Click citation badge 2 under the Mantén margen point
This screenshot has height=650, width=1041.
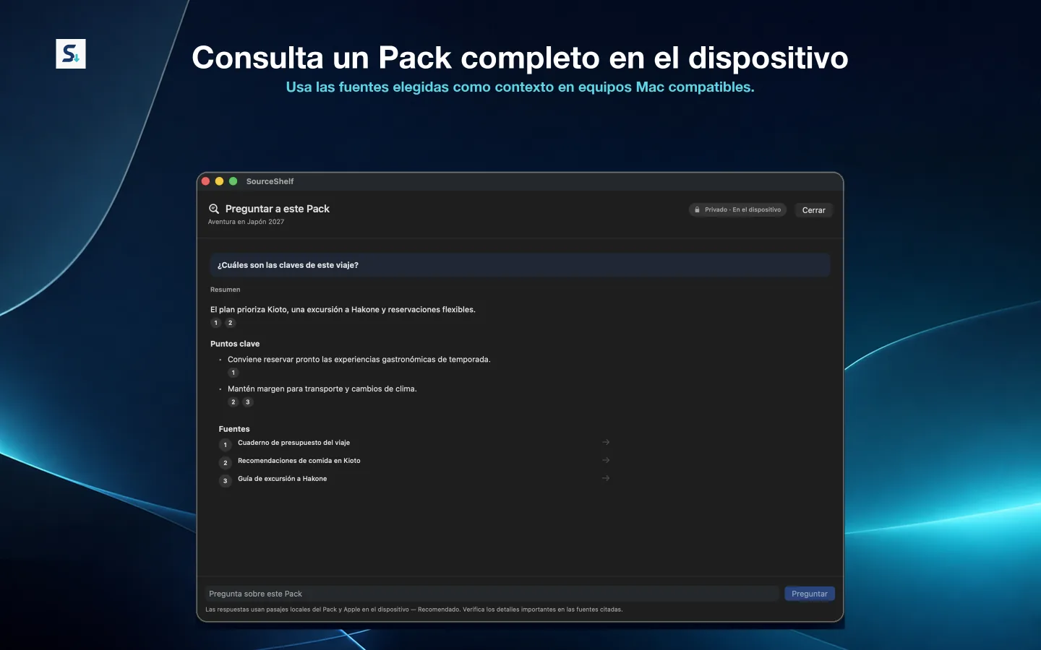(234, 402)
